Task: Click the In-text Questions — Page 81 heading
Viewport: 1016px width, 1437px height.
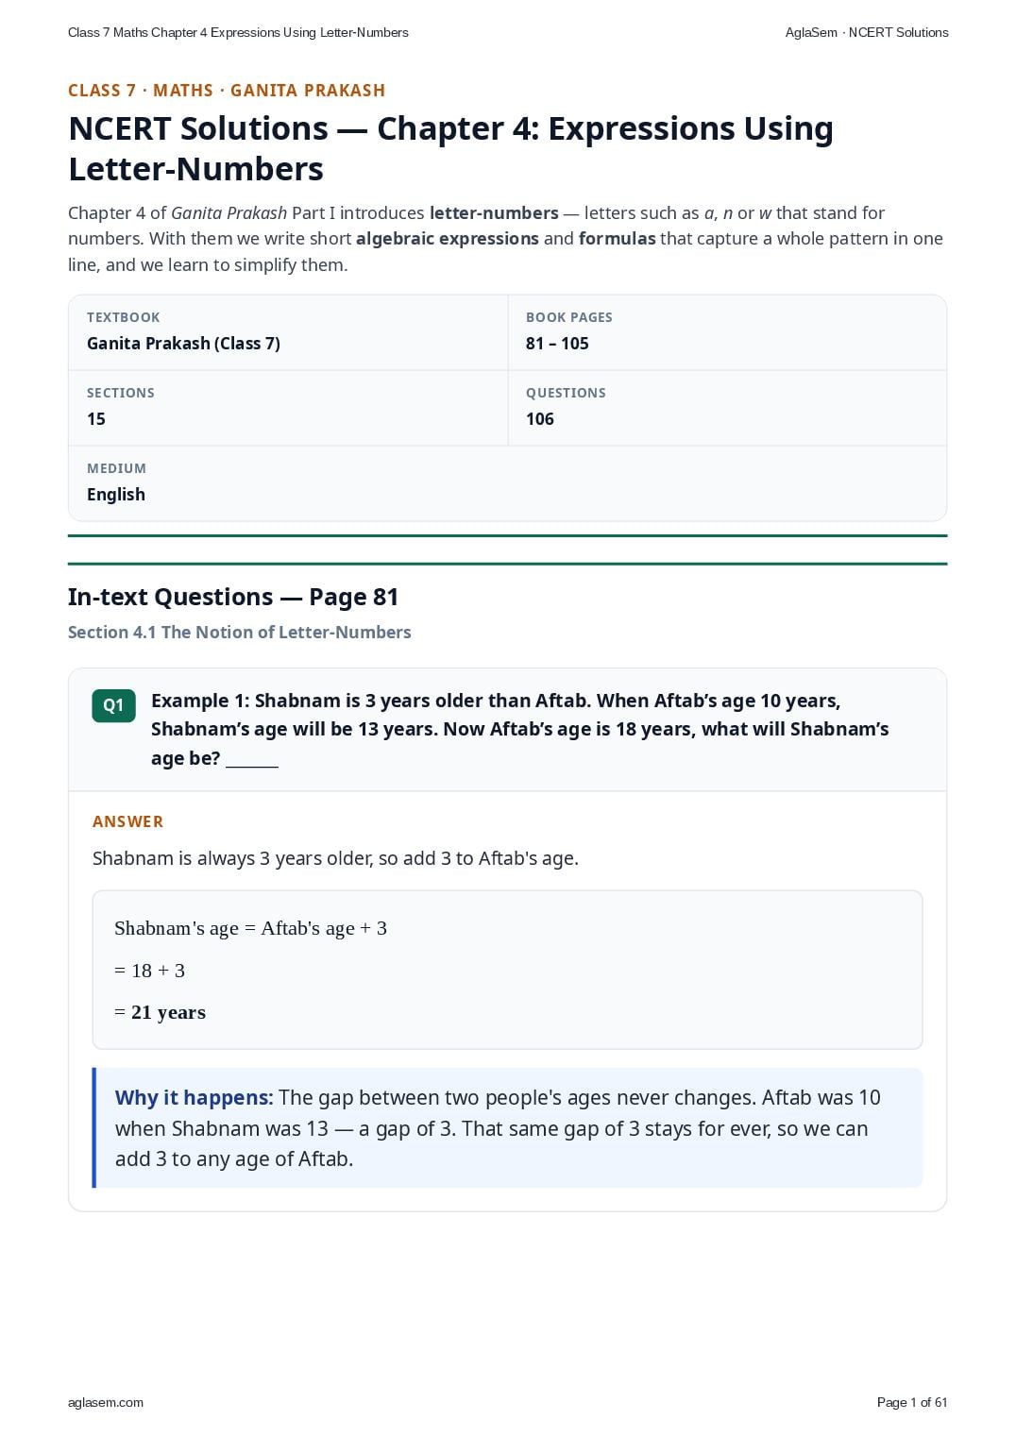Action: [233, 597]
